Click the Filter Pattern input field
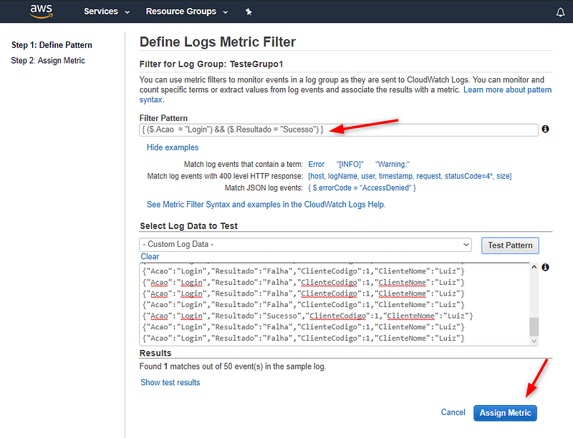This screenshot has width=573, height=438. point(338,130)
